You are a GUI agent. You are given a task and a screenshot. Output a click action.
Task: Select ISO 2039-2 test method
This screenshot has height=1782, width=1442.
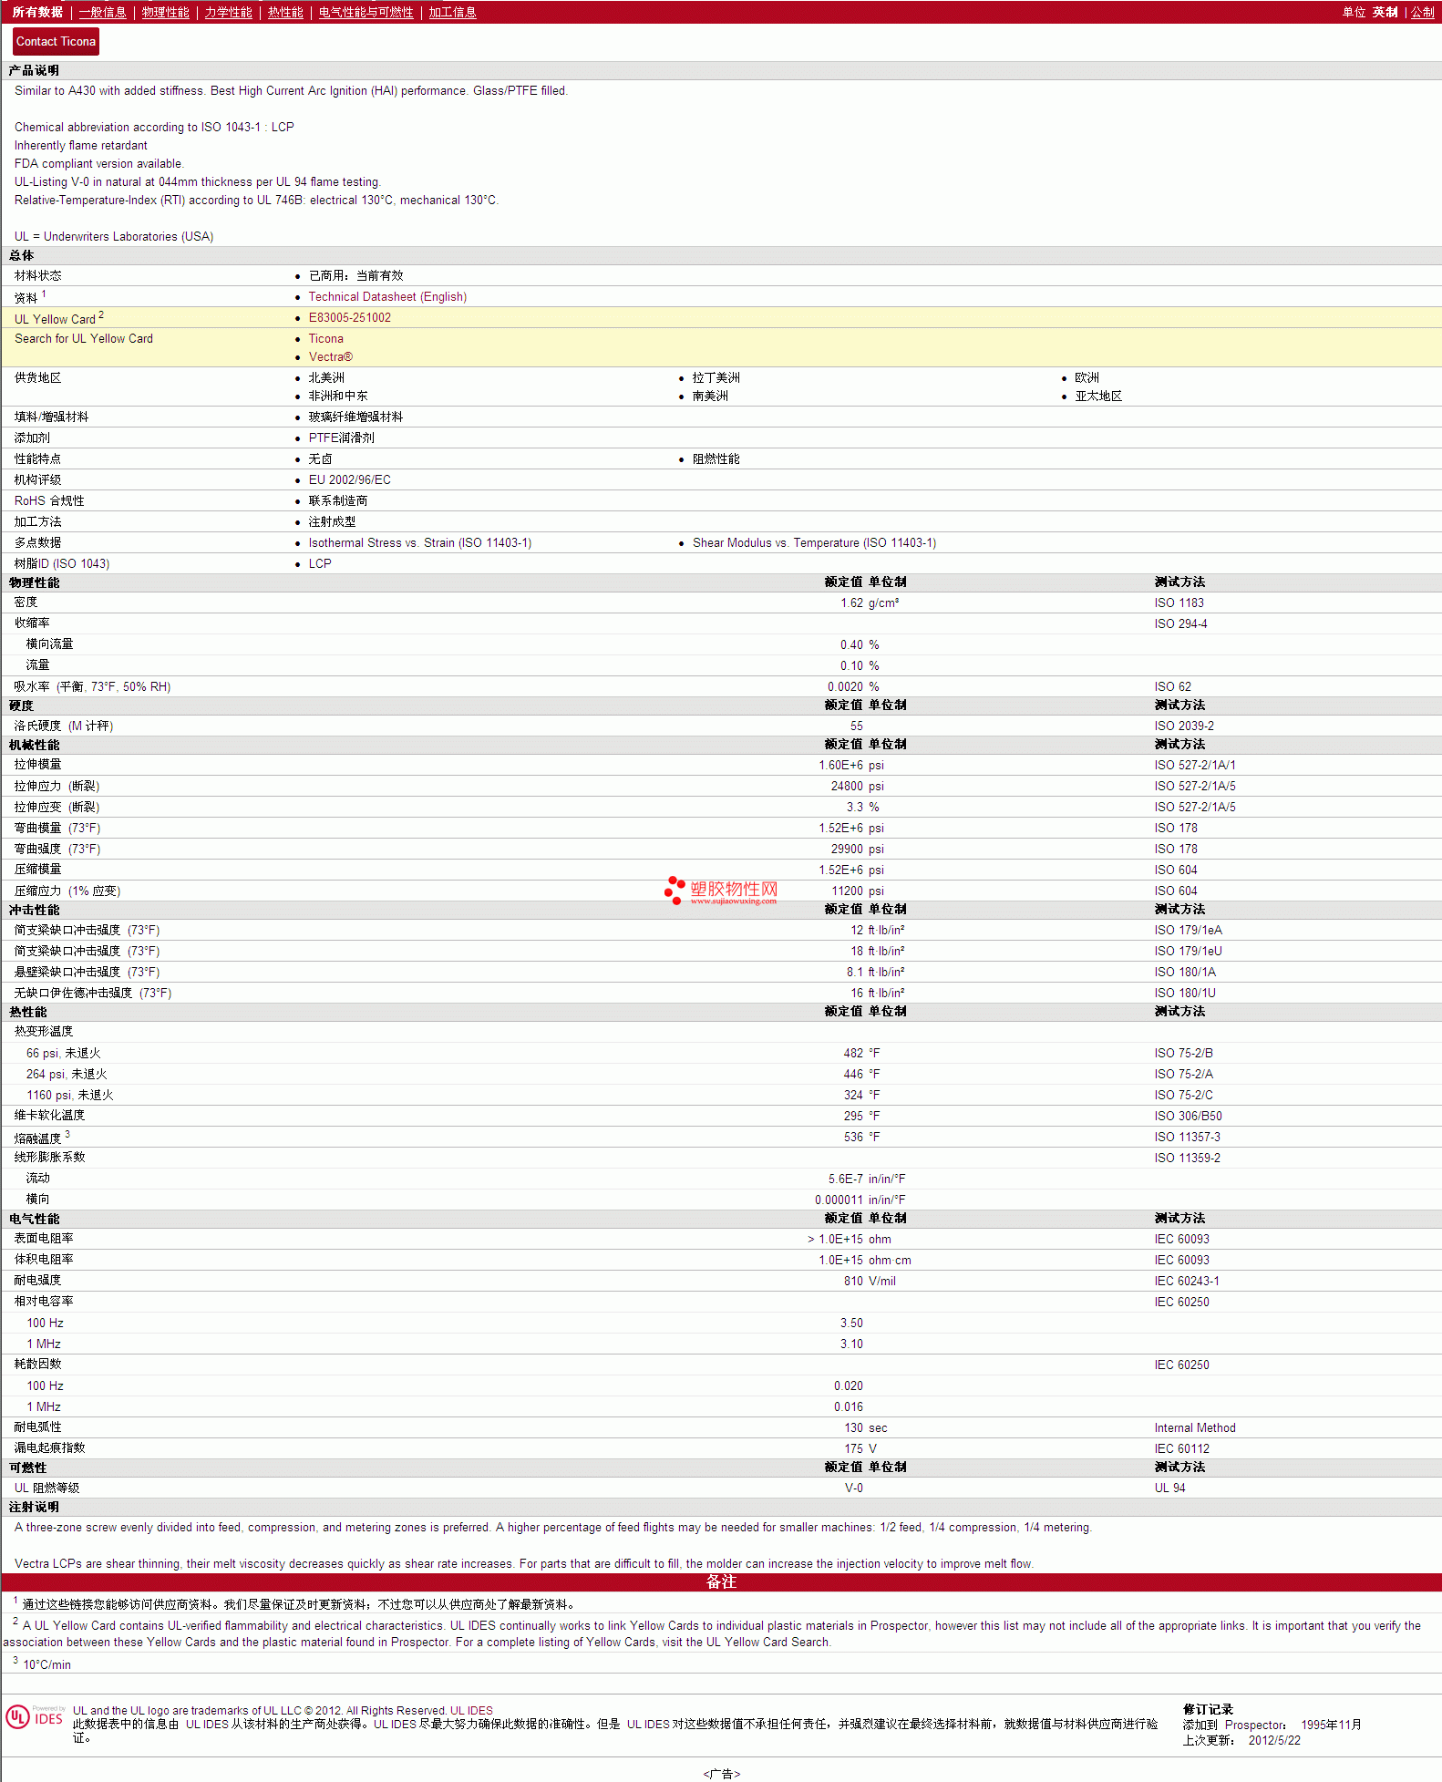[1183, 726]
